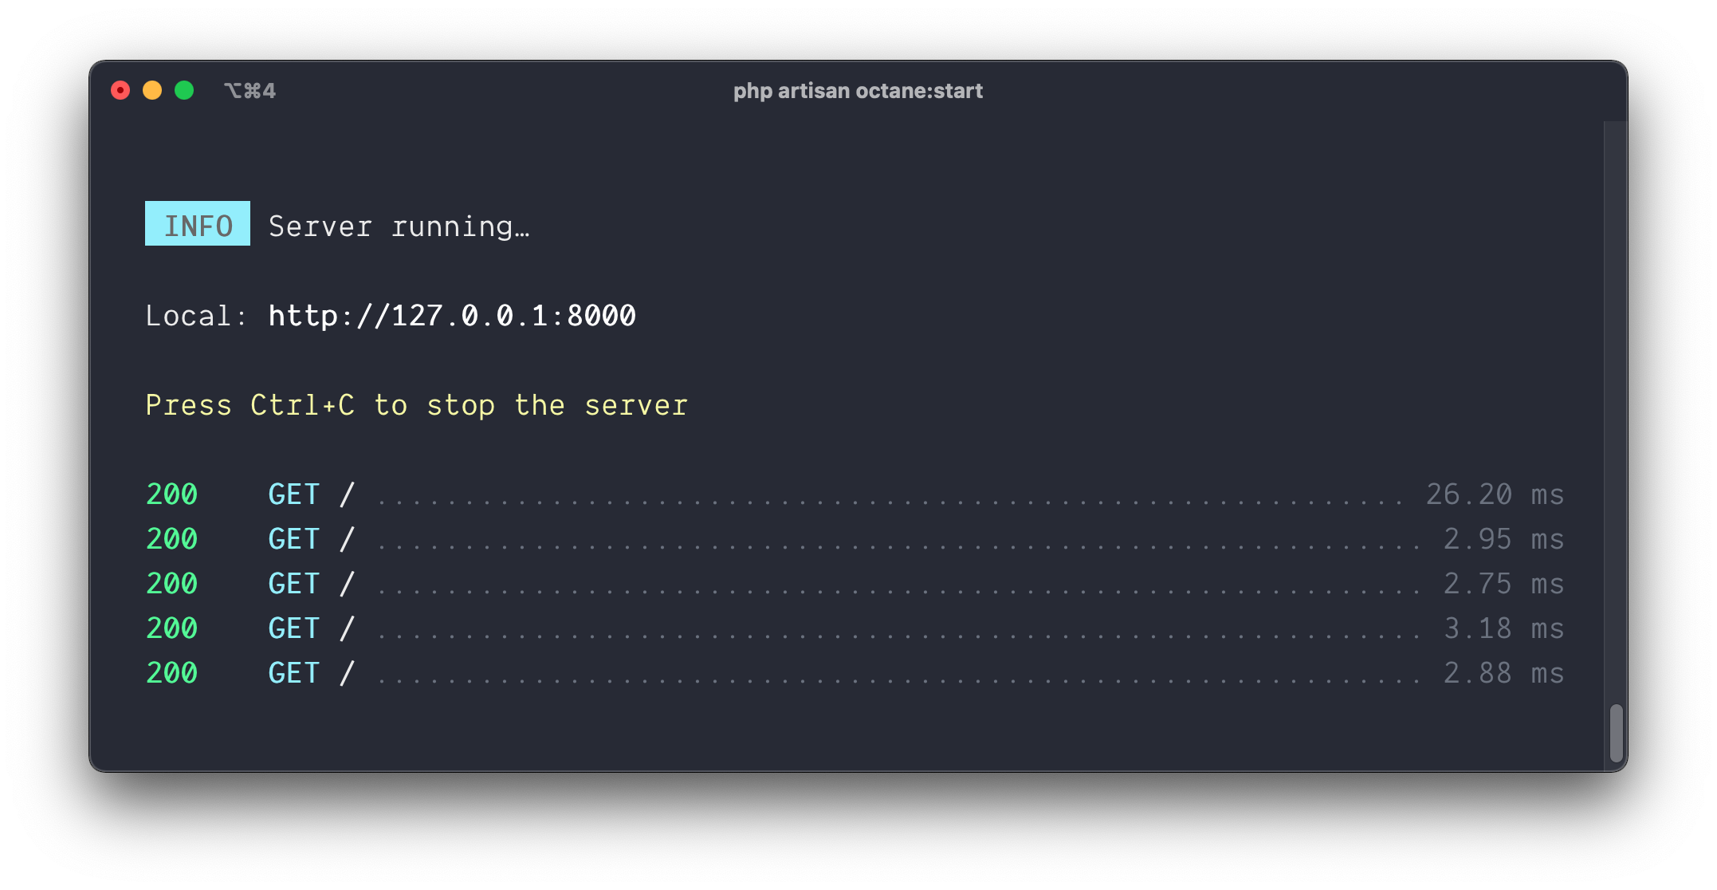Select the 3.18 ms response time
1717x890 pixels.
click(x=1503, y=628)
